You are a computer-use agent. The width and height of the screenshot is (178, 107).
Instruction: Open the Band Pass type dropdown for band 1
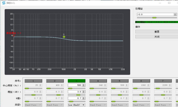tap(33, 105)
